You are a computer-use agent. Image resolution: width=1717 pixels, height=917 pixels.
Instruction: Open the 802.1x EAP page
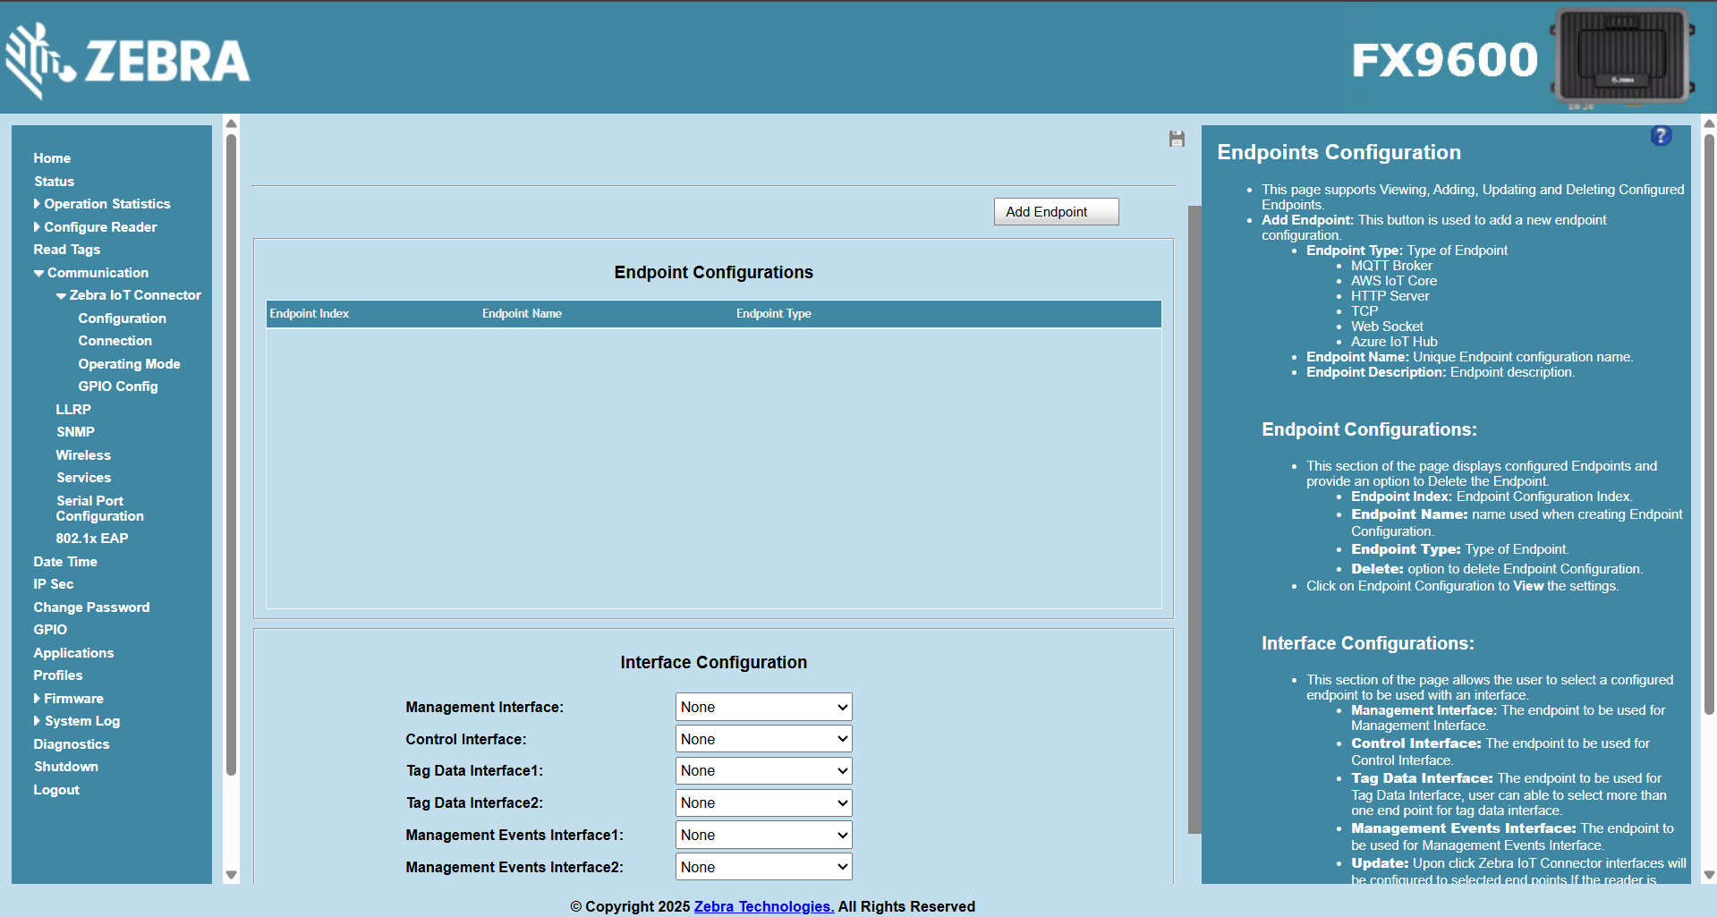click(x=92, y=539)
